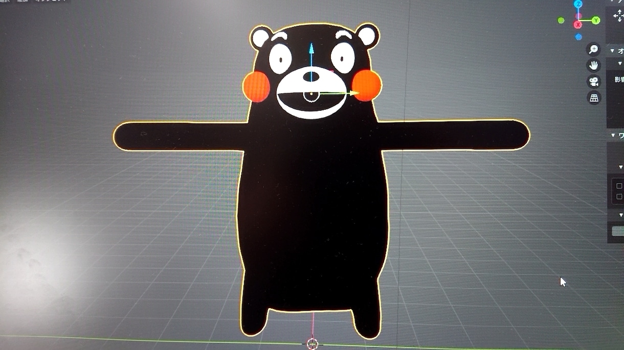Collapse the side panel section starting with オ
The width and height of the screenshot is (624, 350).
coord(613,51)
